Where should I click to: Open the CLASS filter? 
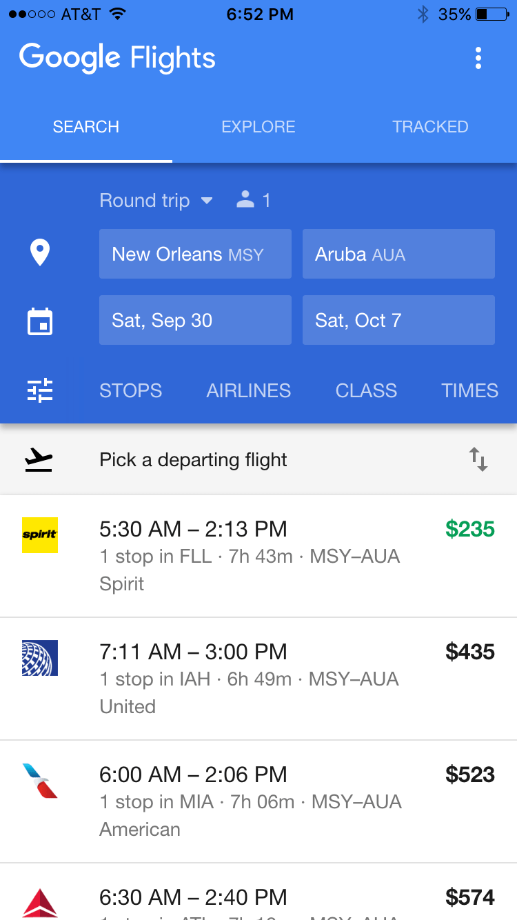coord(366,390)
